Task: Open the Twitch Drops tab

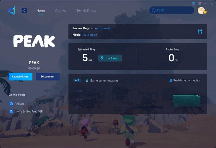Action: click(86, 10)
